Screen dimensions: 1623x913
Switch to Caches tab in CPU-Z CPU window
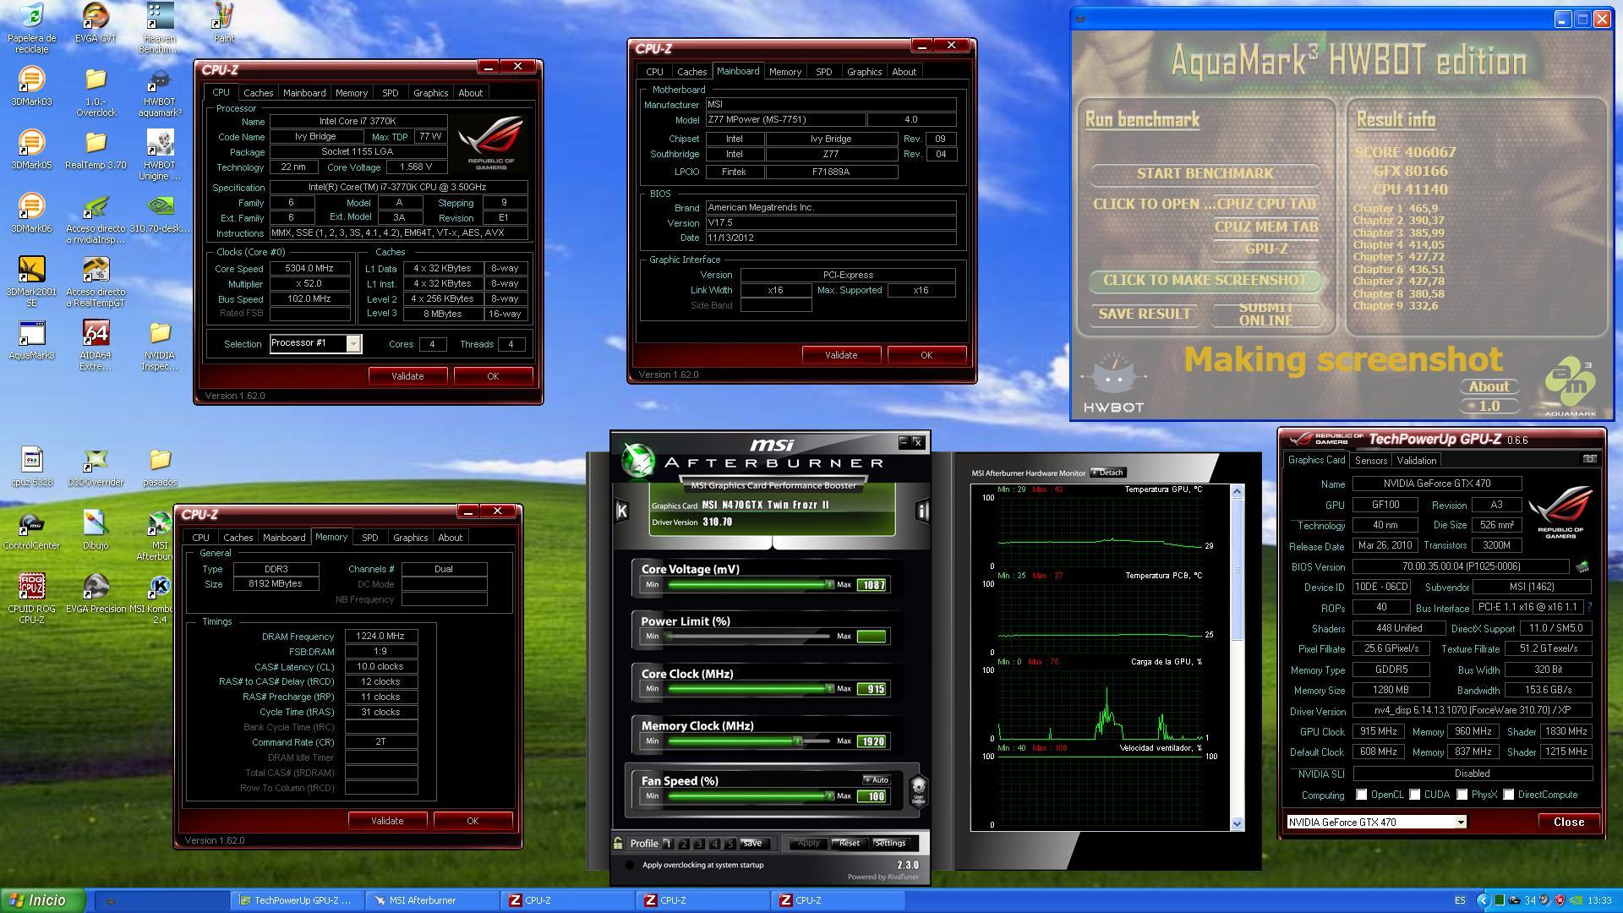pos(258,93)
